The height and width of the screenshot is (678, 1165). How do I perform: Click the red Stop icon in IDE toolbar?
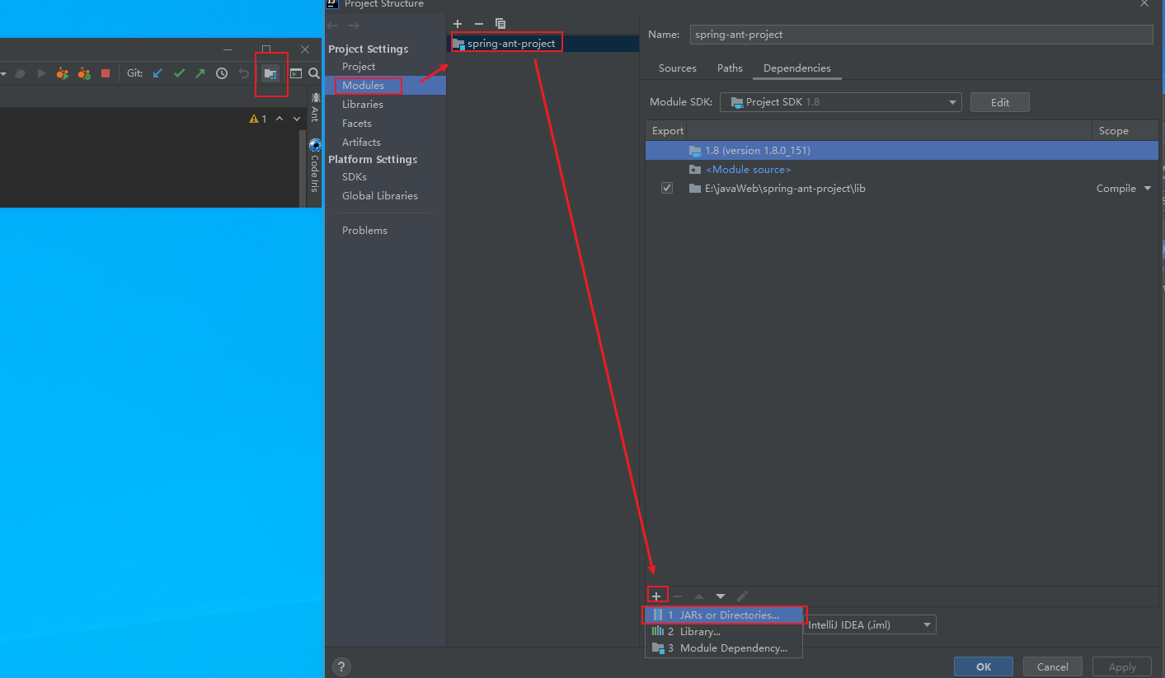pos(106,73)
